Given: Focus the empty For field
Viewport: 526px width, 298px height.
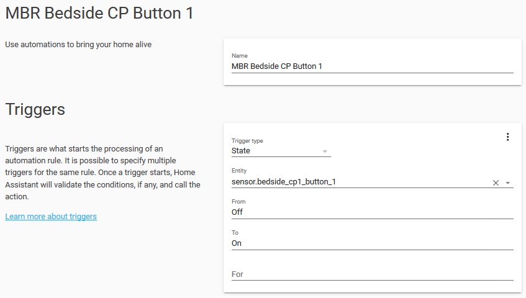Looking at the screenshot, I should tap(371, 274).
